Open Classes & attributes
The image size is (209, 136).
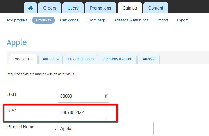pos(132,20)
